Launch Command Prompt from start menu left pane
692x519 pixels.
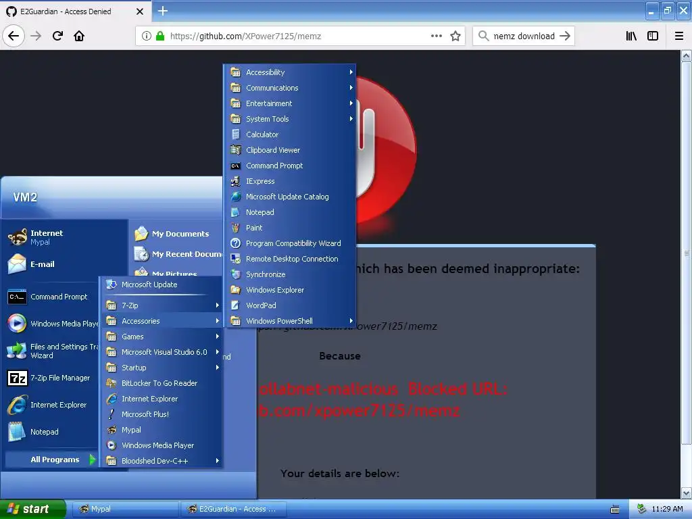pyautogui.click(x=52, y=297)
